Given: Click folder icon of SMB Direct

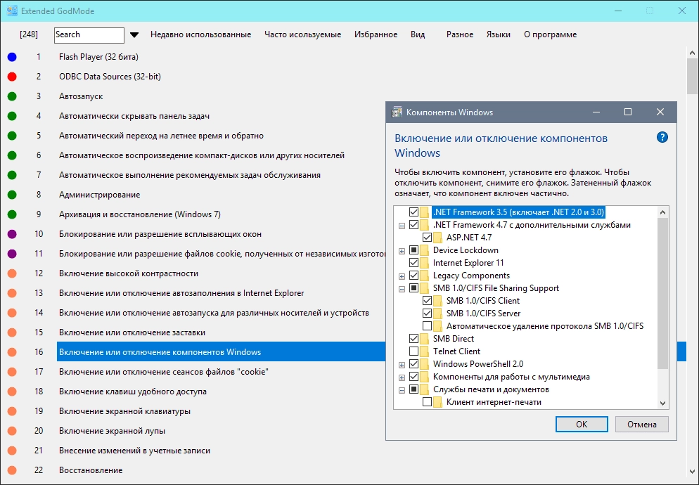Looking at the screenshot, I should point(425,339).
